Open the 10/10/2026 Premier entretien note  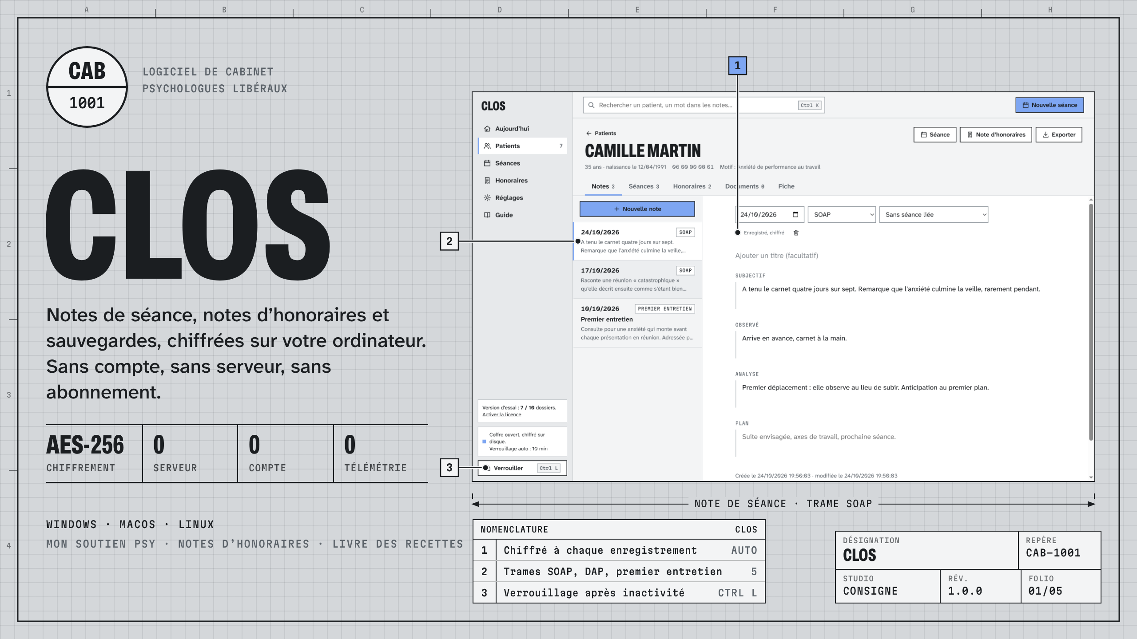[637, 323]
